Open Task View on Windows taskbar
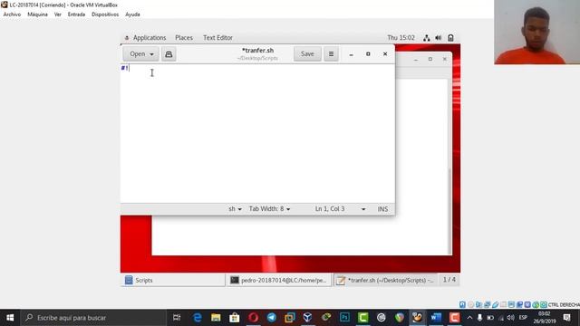The image size is (580, 326). pos(177,318)
